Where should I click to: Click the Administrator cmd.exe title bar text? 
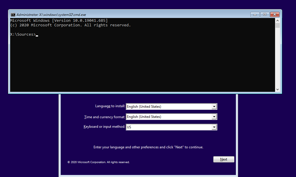pos(51,14)
